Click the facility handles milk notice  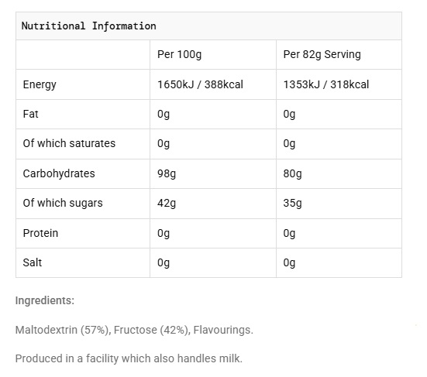[129, 358]
